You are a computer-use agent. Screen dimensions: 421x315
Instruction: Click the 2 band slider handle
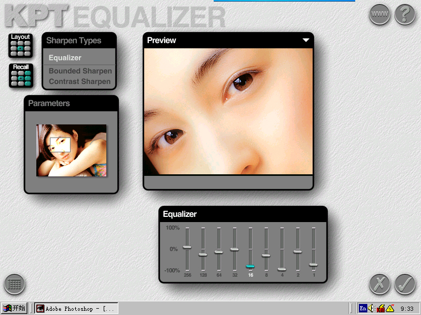(297, 251)
